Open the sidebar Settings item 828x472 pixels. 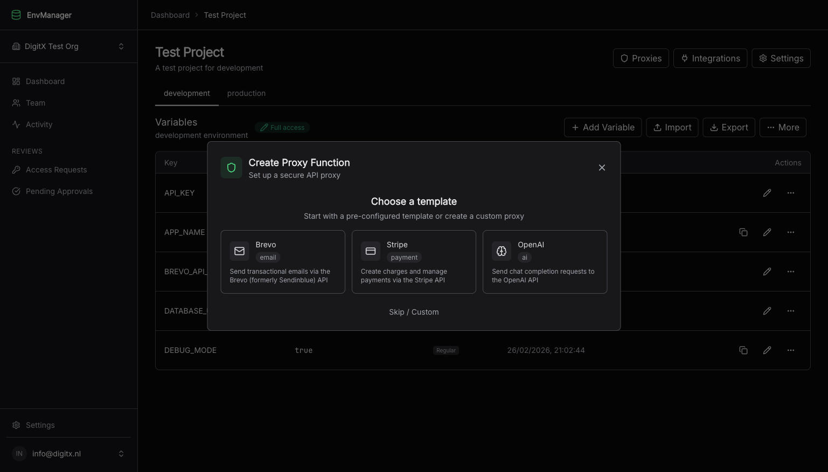pyautogui.click(x=69, y=425)
